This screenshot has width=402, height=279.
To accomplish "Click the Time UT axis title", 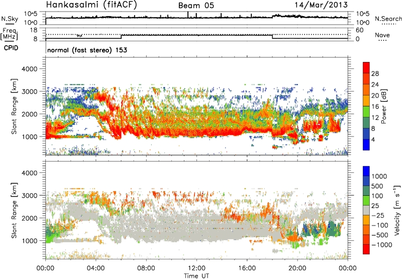I will [196, 276].
